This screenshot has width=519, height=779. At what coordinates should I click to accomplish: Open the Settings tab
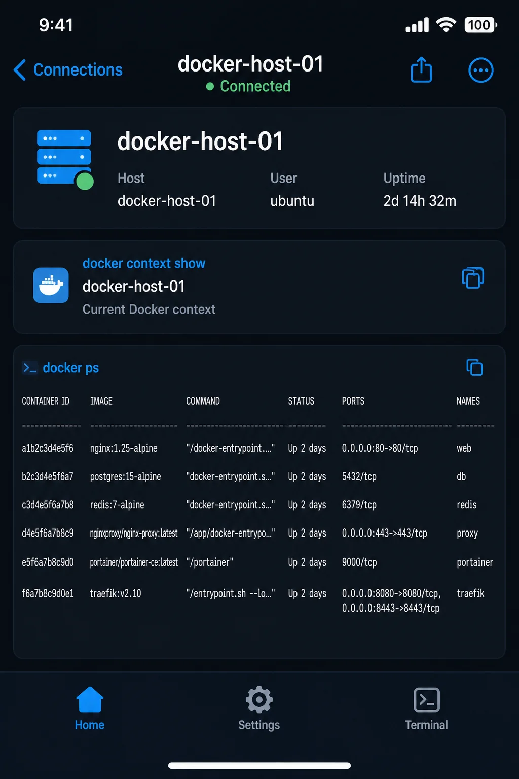click(259, 709)
